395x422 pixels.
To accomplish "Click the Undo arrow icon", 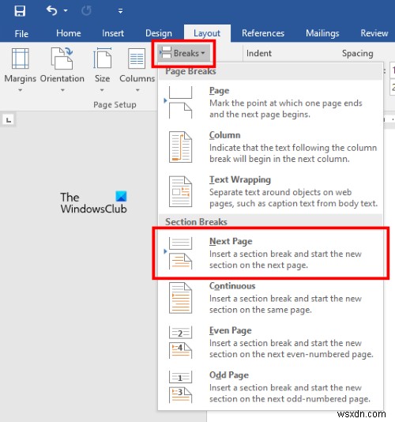I will pos(51,11).
